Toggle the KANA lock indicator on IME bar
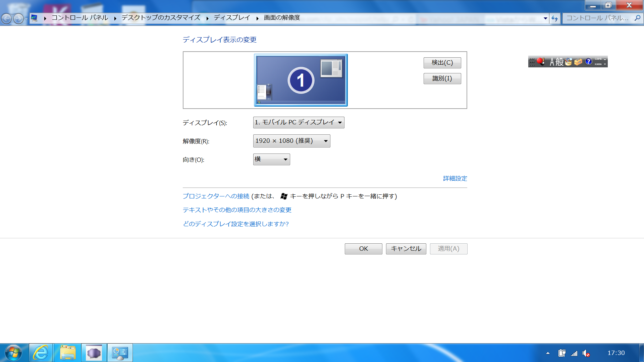644x362 pixels. click(598, 64)
